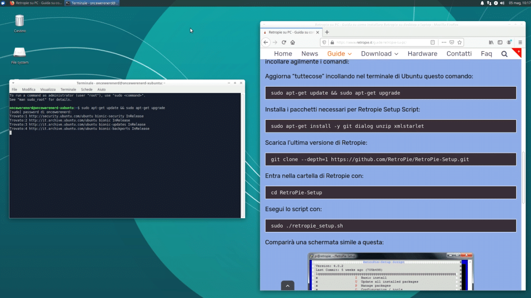
Task: Toggle reader view icon in address bar
Action: coord(432,42)
